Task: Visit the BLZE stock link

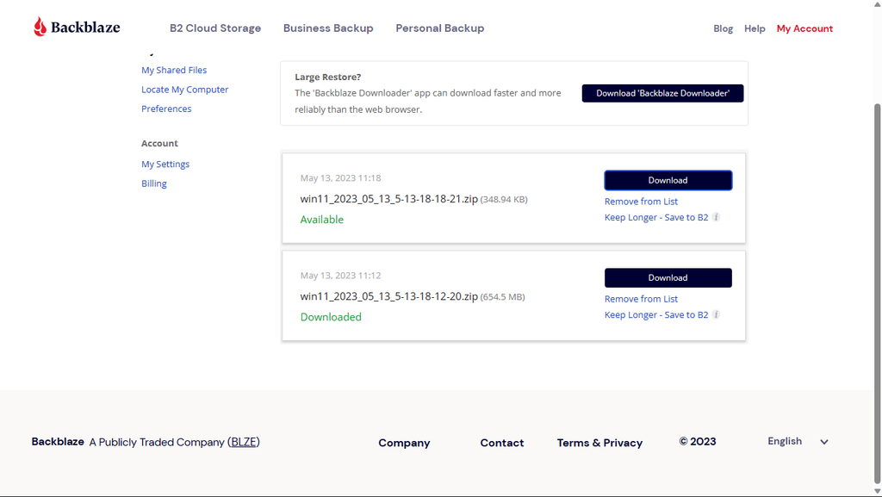Action: point(243,441)
